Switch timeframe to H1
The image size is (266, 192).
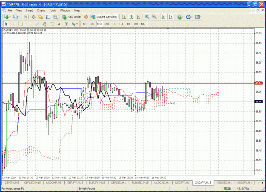click(114, 24)
